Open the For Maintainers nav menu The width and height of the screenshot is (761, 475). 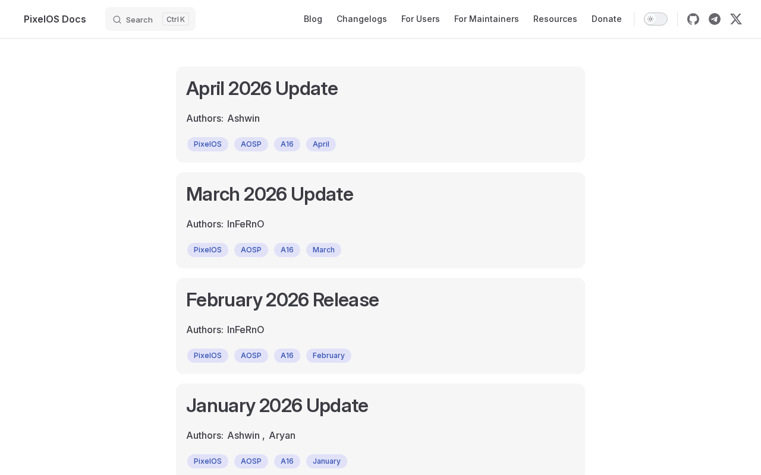click(x=486, y=19)
